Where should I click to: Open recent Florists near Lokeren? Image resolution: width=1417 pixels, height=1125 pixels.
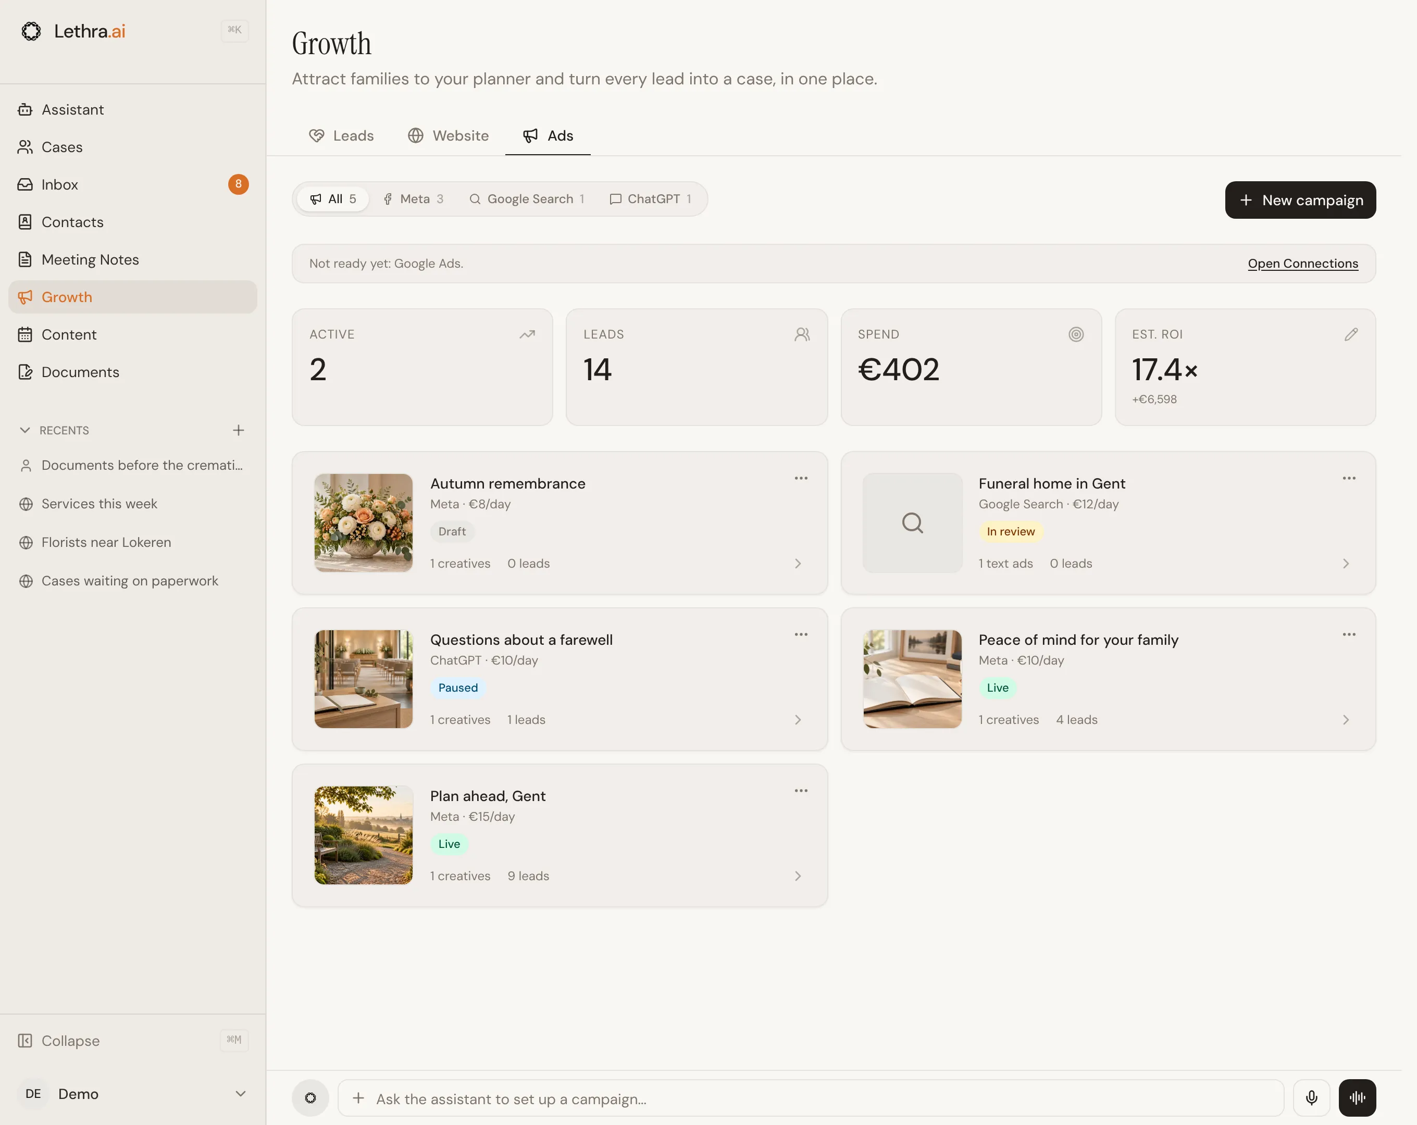[132, 543]
